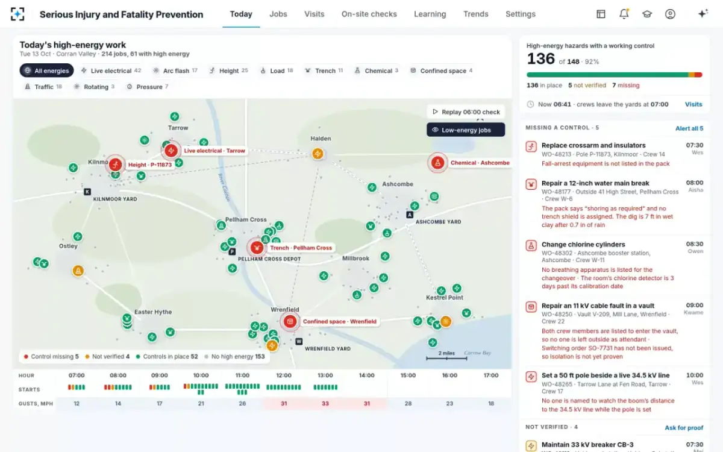
Task: Click the Wrenfield Yard W marker
Action: [x=298, y=342]
